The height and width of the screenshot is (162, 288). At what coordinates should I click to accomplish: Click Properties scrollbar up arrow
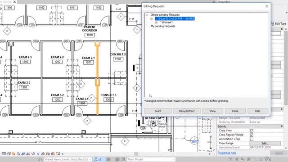click(x=286, y=29)
